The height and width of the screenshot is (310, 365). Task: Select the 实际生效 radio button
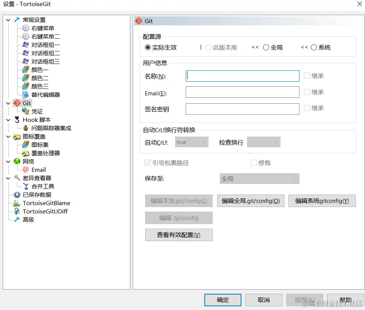(x=147, y=47)
